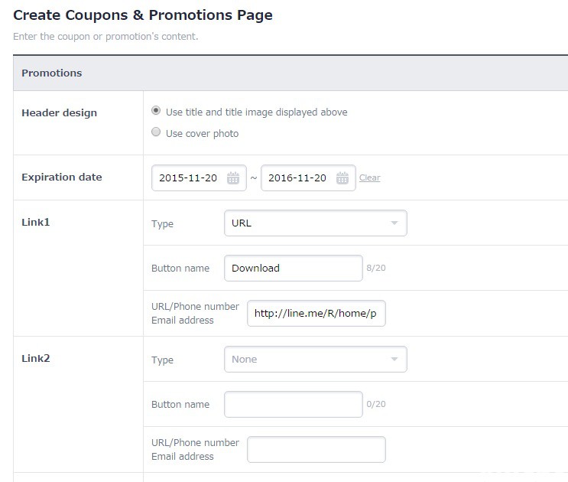Click the '0/20' character counter
568x482 pixels.
click(x=376, y=404)
